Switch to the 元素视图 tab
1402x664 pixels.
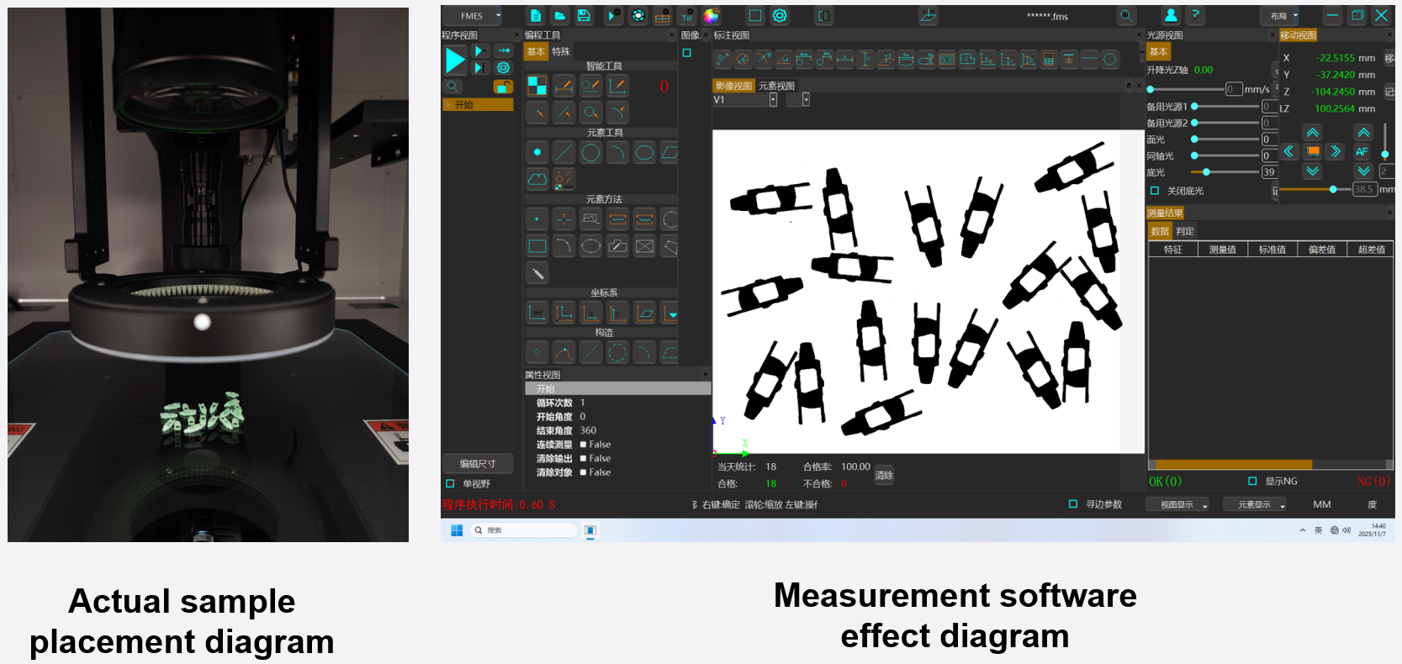776,86
